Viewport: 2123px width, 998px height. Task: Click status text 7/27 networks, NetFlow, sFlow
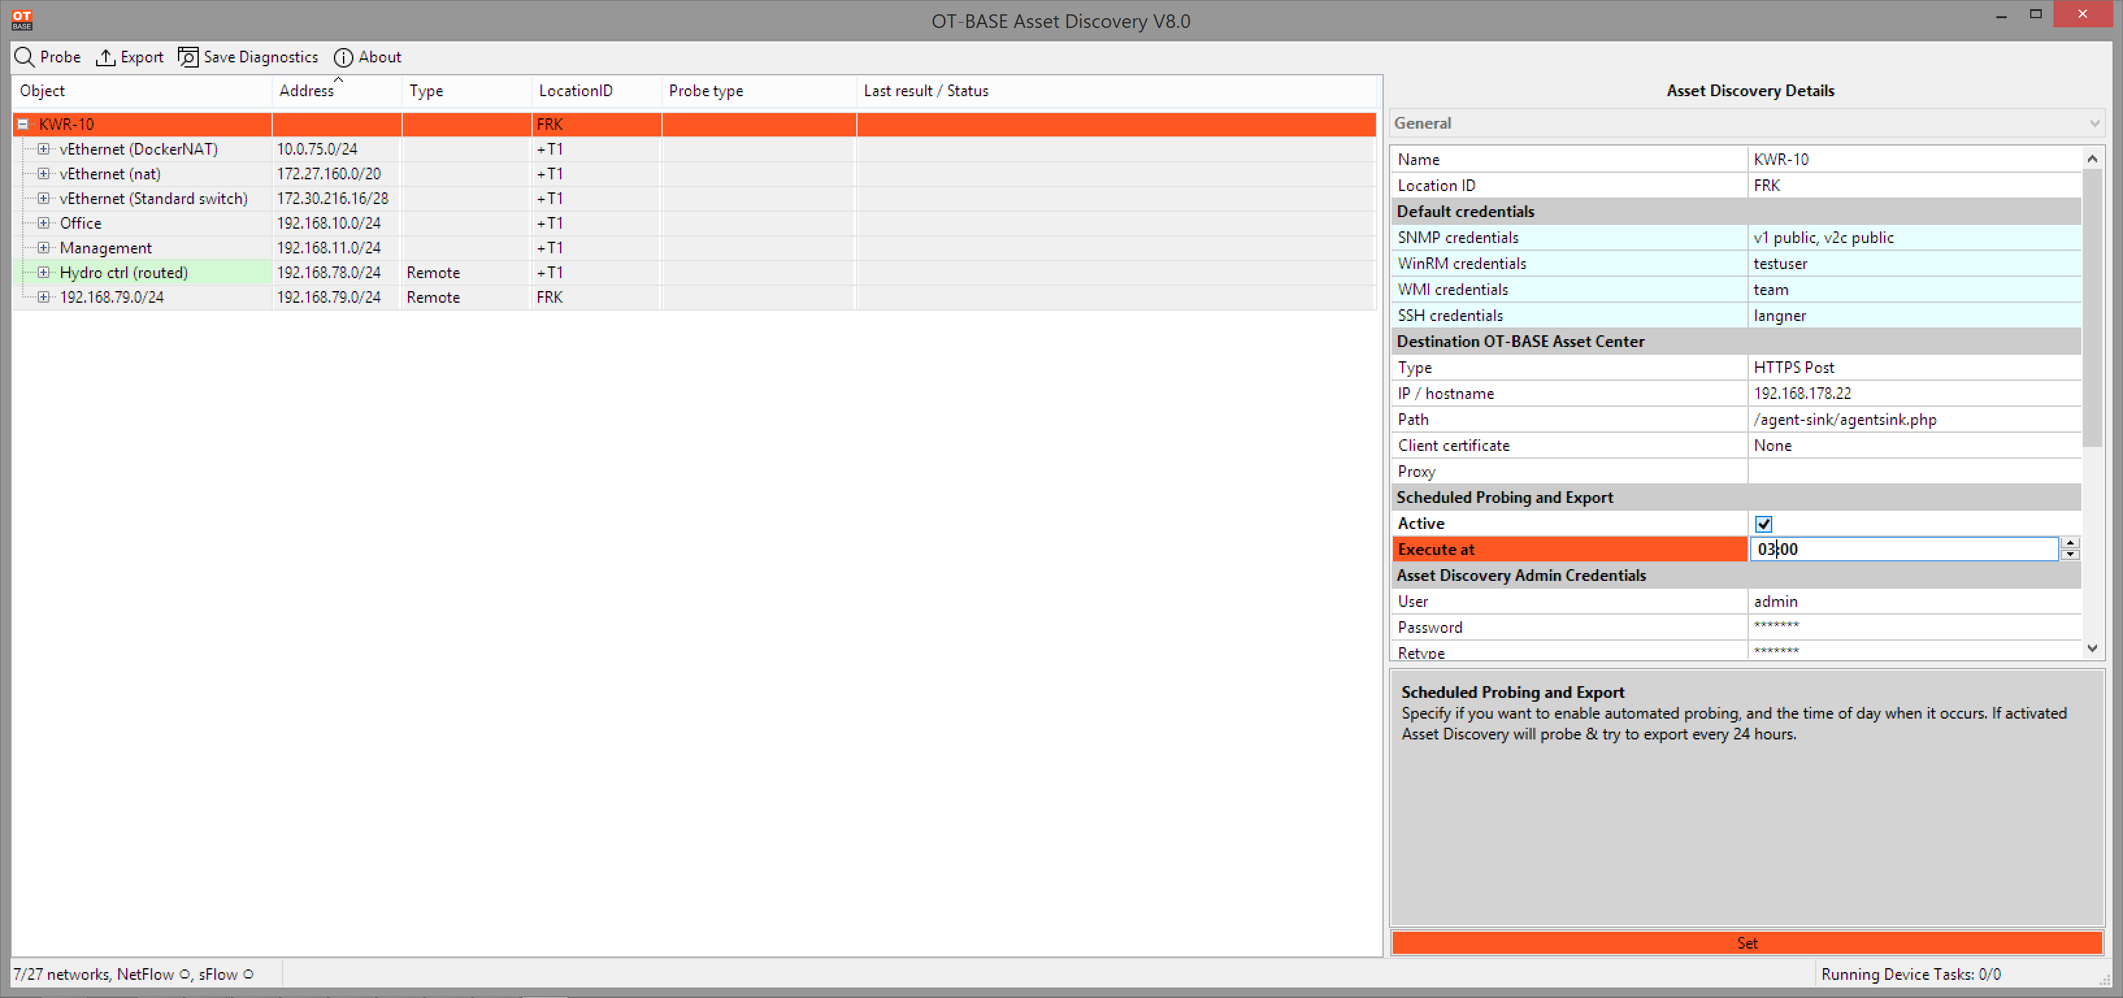(x=134, y=974)
